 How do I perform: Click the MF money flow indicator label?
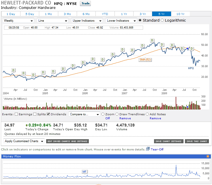85,172
